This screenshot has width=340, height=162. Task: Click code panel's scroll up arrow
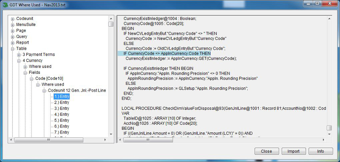(x=329, y=19)
